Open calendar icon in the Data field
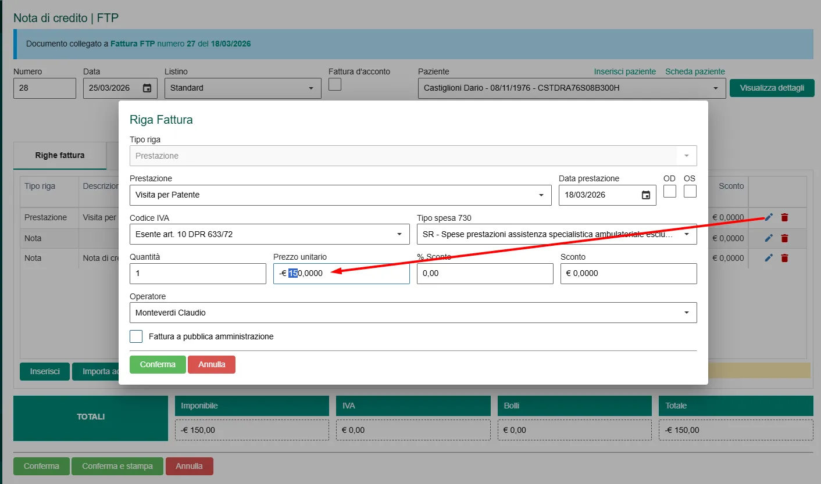Screen dimensions: 821x484 pyautogui.click(x=147, y=88)
